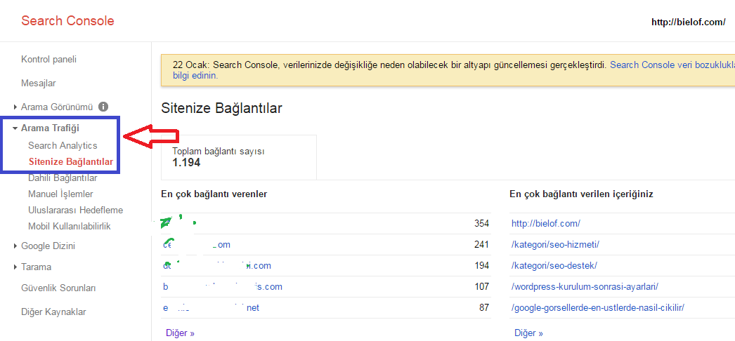The image size is (735, 341).
Task: Select the 354 link count value
Action: [481, 224]
